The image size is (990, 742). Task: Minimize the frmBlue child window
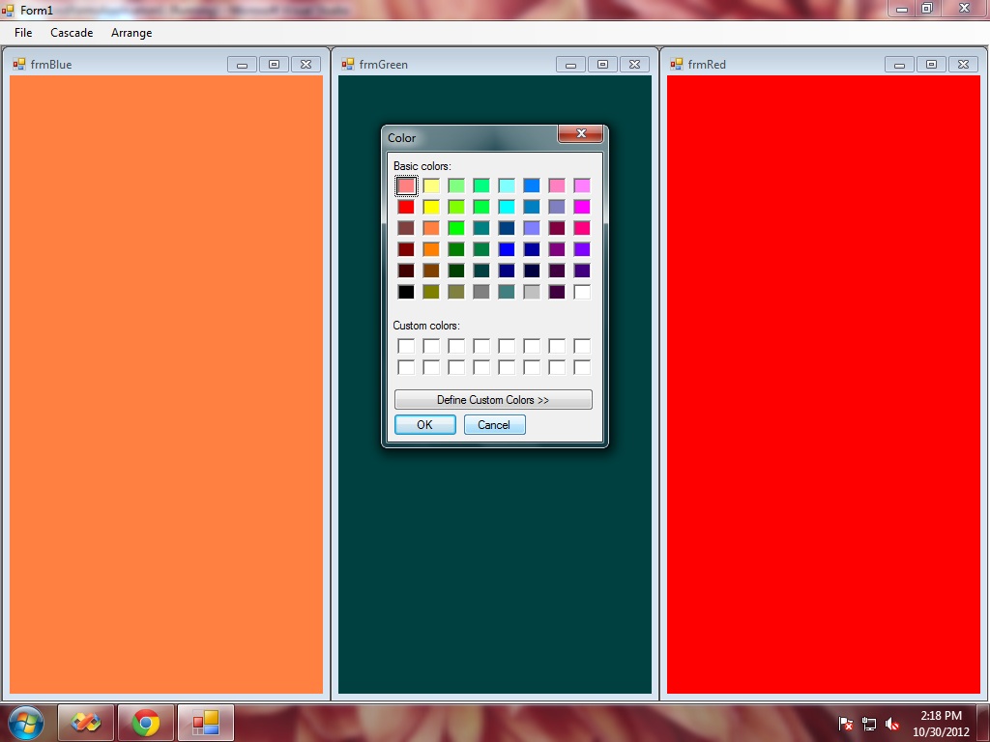[x=242, y=65]
